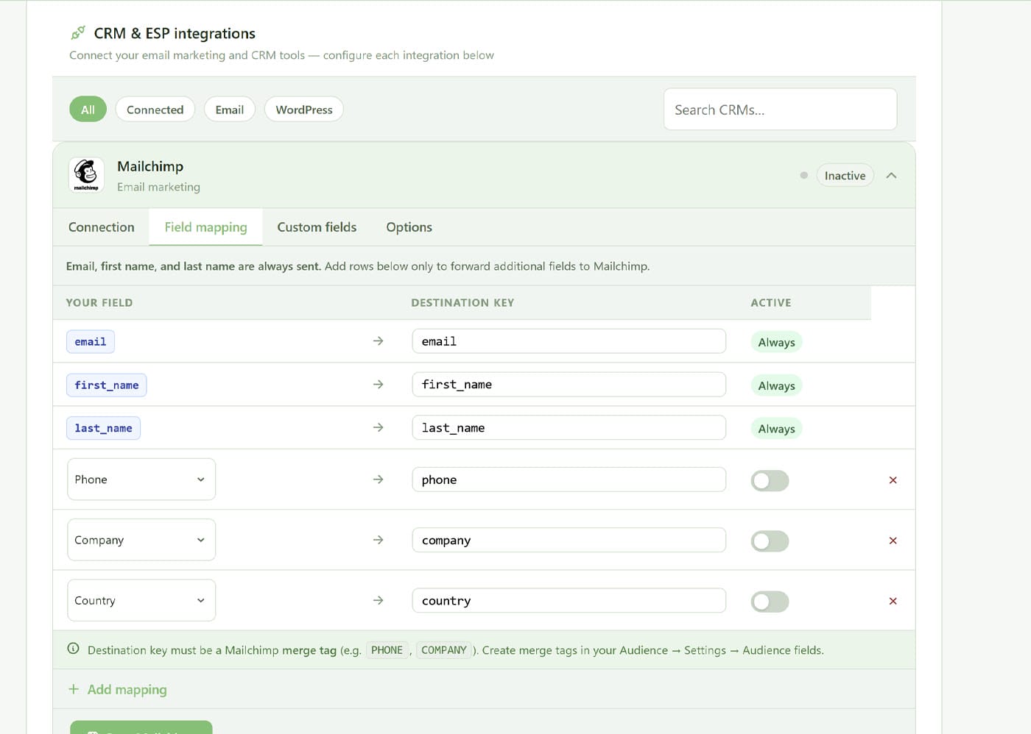Switch to the Connection tab

102,227
